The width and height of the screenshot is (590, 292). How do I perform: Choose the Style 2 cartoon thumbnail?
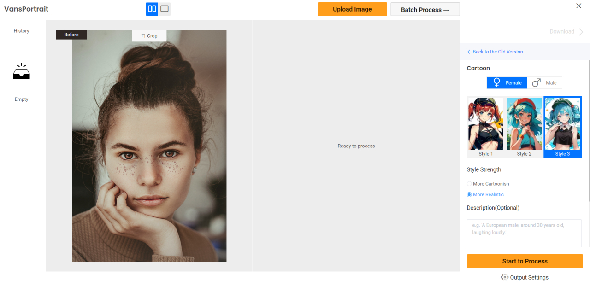click(x=524, y=127)
